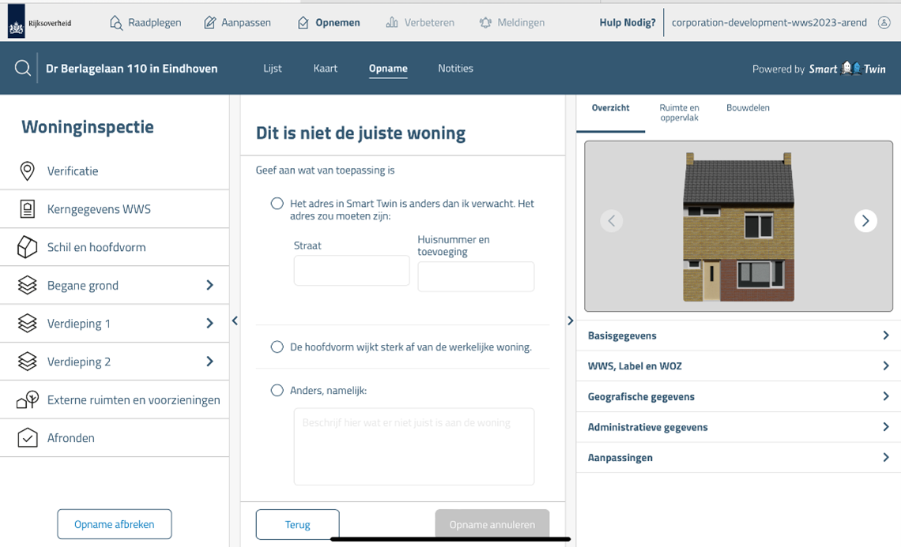
Task: Click the Externe ruimten house-tree icon
Action: click(x=28, y=400)
